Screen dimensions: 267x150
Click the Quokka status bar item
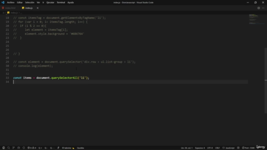(x=81, y=148)
